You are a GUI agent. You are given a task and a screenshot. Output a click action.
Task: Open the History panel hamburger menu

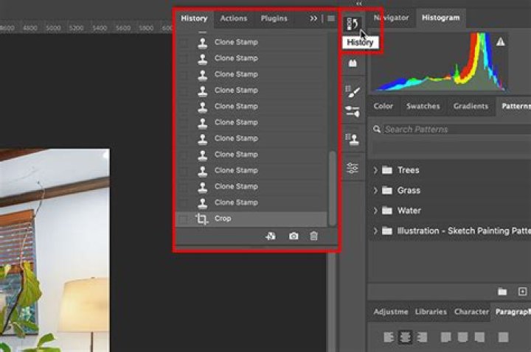tap(331, 18)
